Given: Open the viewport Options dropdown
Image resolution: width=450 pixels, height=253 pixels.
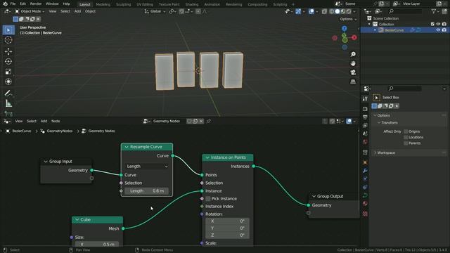Looking at the screenshot, I should click(x=348, y=19).
